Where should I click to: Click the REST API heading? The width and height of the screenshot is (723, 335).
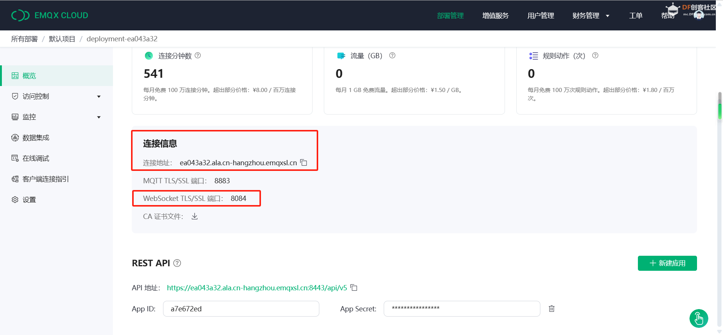coord(151,263)
